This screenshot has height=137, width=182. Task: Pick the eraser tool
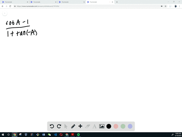(x=88, y=126)
